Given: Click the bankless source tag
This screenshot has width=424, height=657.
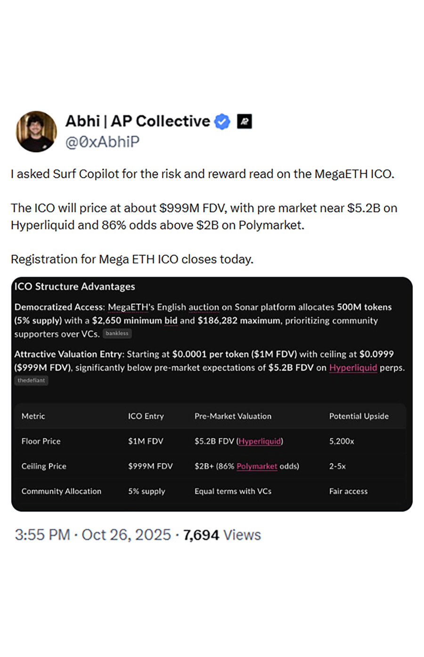Looking at the screenshot, I should tap(117, 333).
